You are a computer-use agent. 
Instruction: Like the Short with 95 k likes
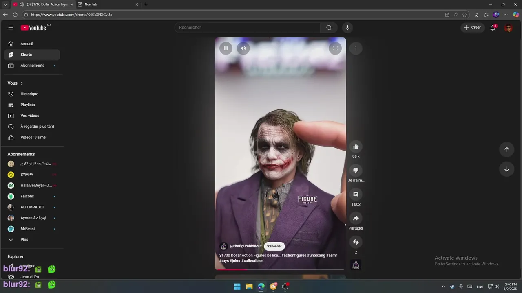click(356, 146)
